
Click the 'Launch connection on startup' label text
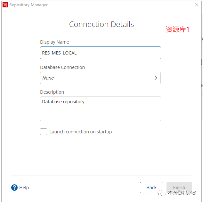[x=80, y=132]
